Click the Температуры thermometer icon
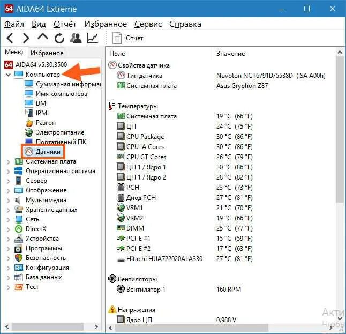346x334 pixels. [111, 106]
